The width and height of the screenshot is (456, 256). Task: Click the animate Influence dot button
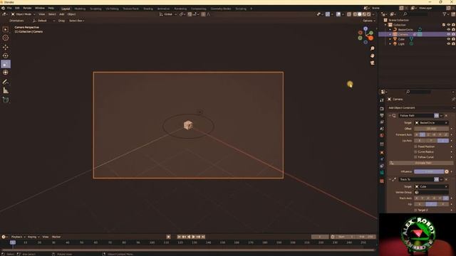(447, 171)
